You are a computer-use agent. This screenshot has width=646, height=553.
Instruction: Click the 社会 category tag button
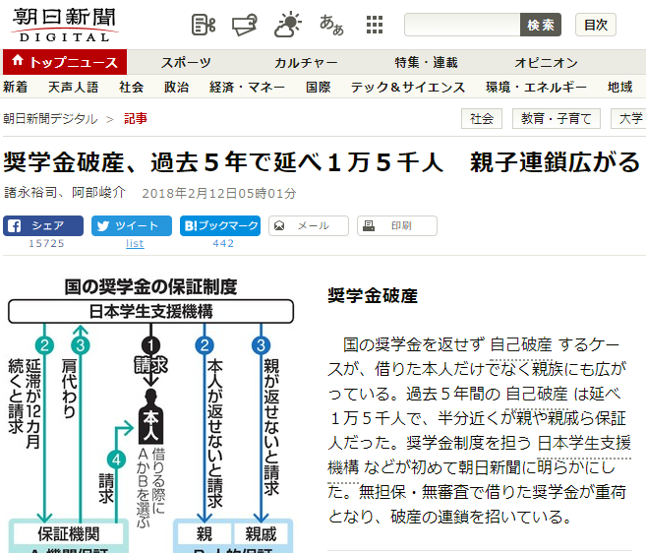click(482, 119)
